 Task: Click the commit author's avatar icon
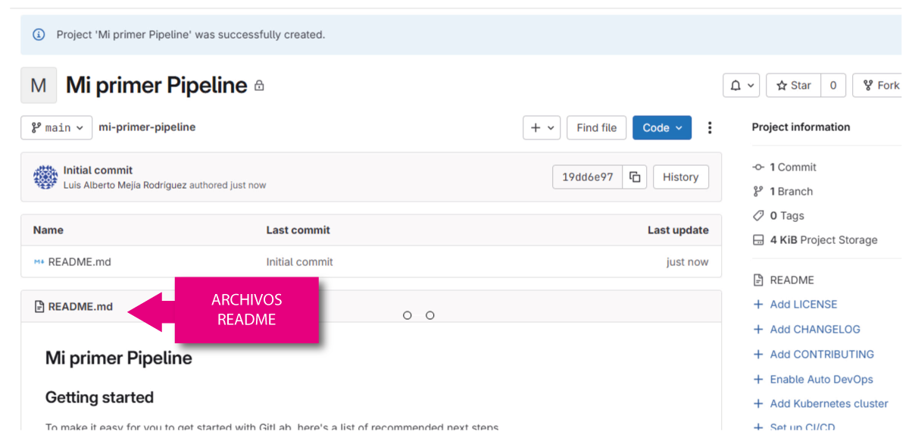[45, 177]
